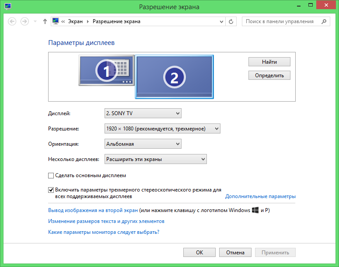Open the 'Дополнительные параметры' link
The height and width of the screenshot is (267, 339).
pyautogui.click(x=260, y=196)
